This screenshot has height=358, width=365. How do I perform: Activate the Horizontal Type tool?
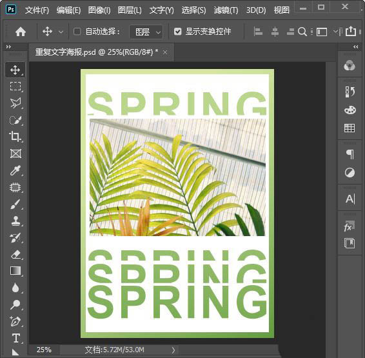point(16,338)
